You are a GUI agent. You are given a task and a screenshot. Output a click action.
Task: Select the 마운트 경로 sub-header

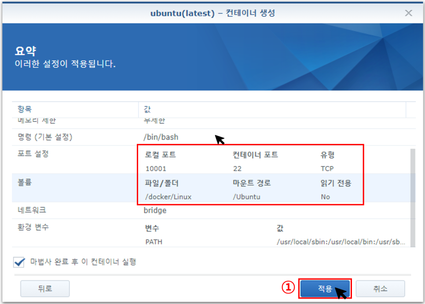(252, 183)
